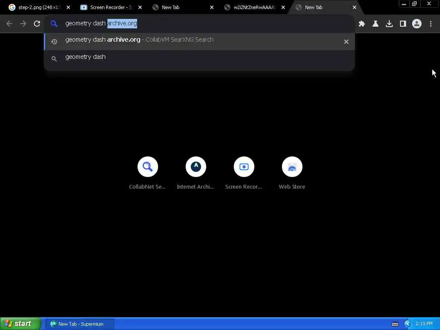Close the middle New Tab
Viewport: 440px width, 330px height.
pos(212,7)
